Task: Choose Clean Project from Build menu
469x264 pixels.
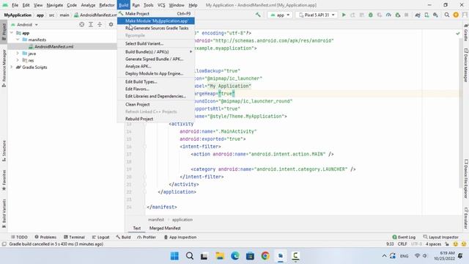Action: pyautogui.click(x=156, y=104)
